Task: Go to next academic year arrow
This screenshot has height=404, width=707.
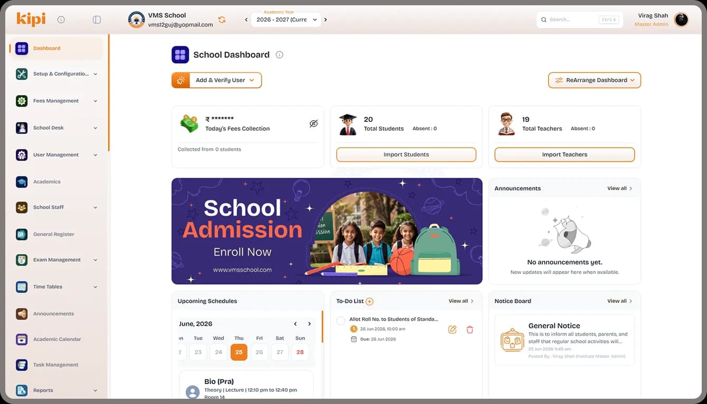Action: (x=326, y=20)
